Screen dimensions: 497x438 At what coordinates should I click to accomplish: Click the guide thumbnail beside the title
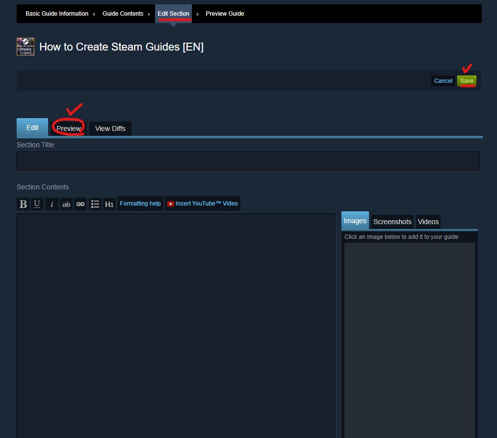(x=26, y=47)
